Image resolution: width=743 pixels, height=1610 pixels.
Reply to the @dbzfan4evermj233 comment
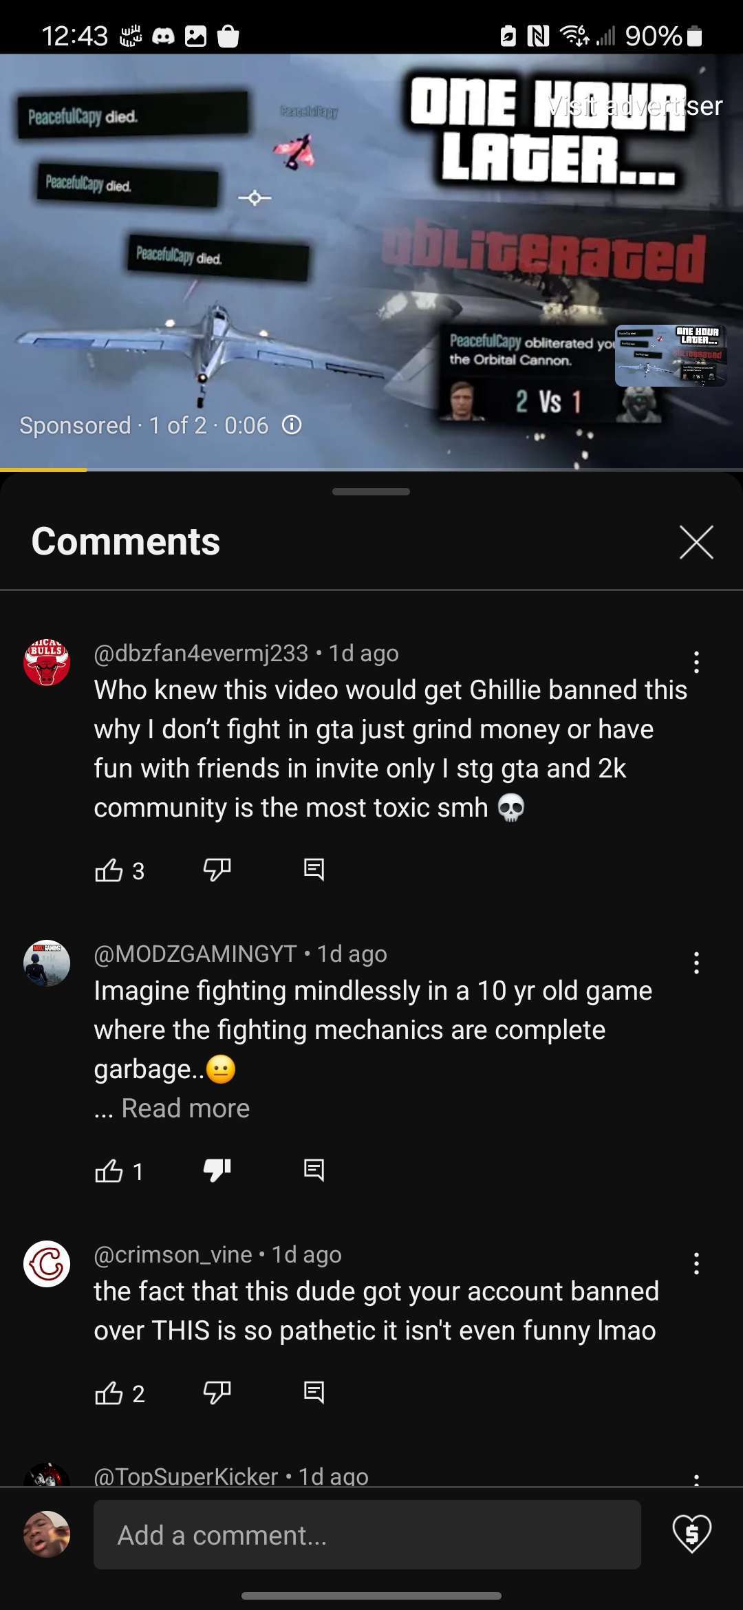[x=314, y=870]
